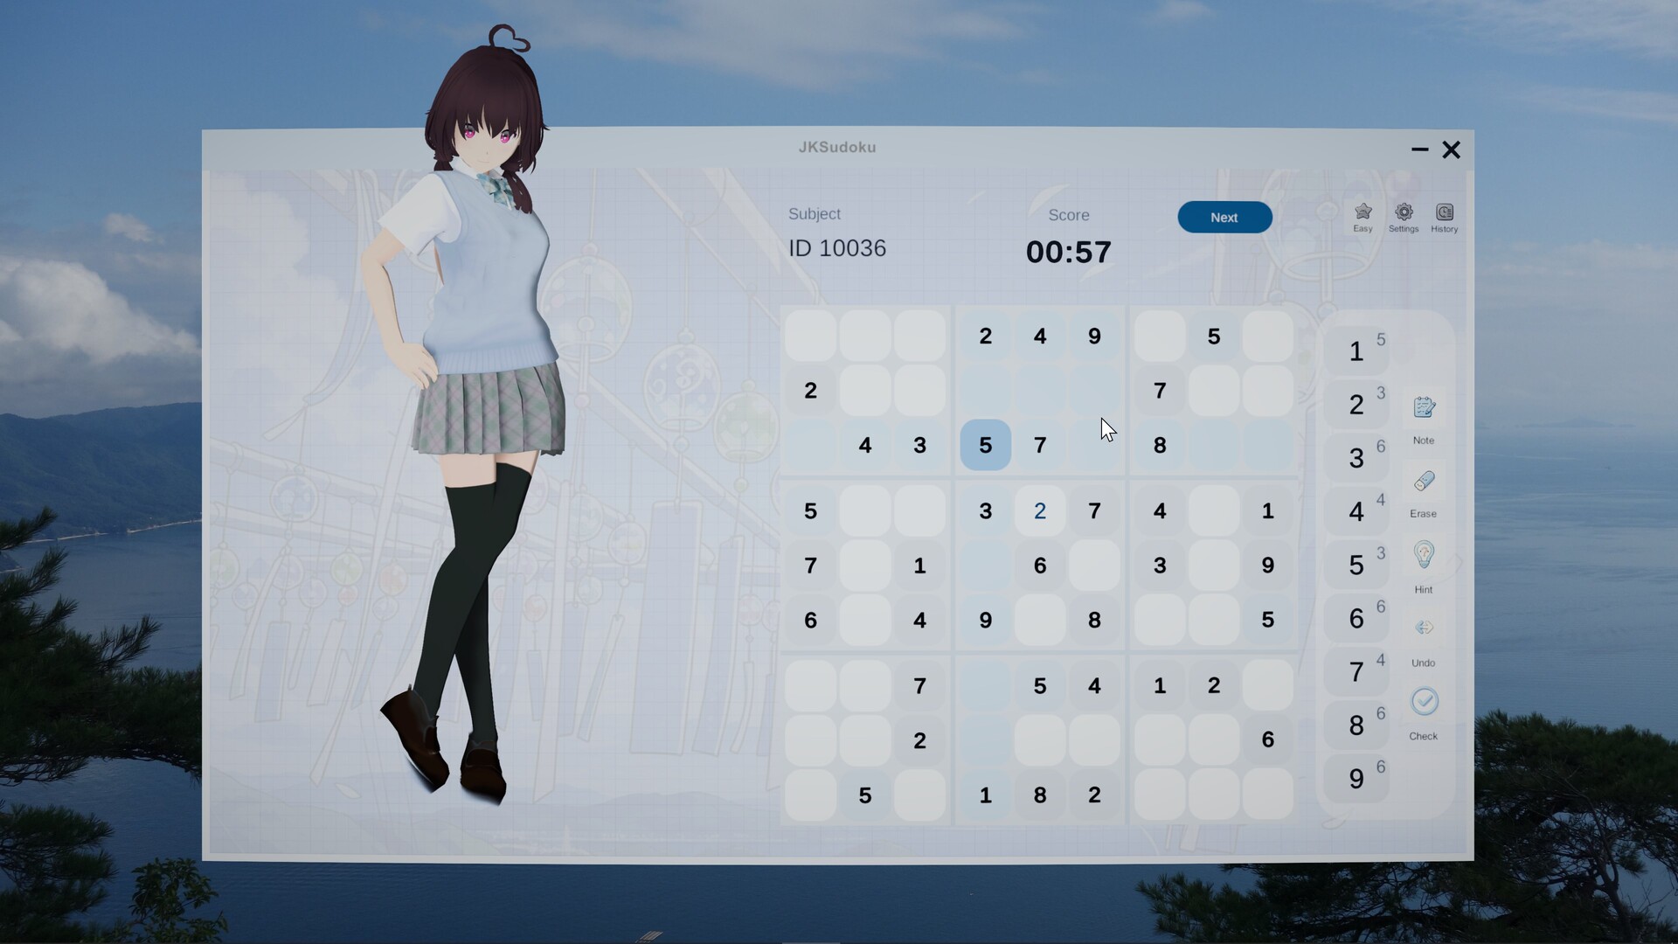This screenshot has height=944, width=1678.
Task: Click the highlighted 5 cell in the grid
Action: pos(985,445)
